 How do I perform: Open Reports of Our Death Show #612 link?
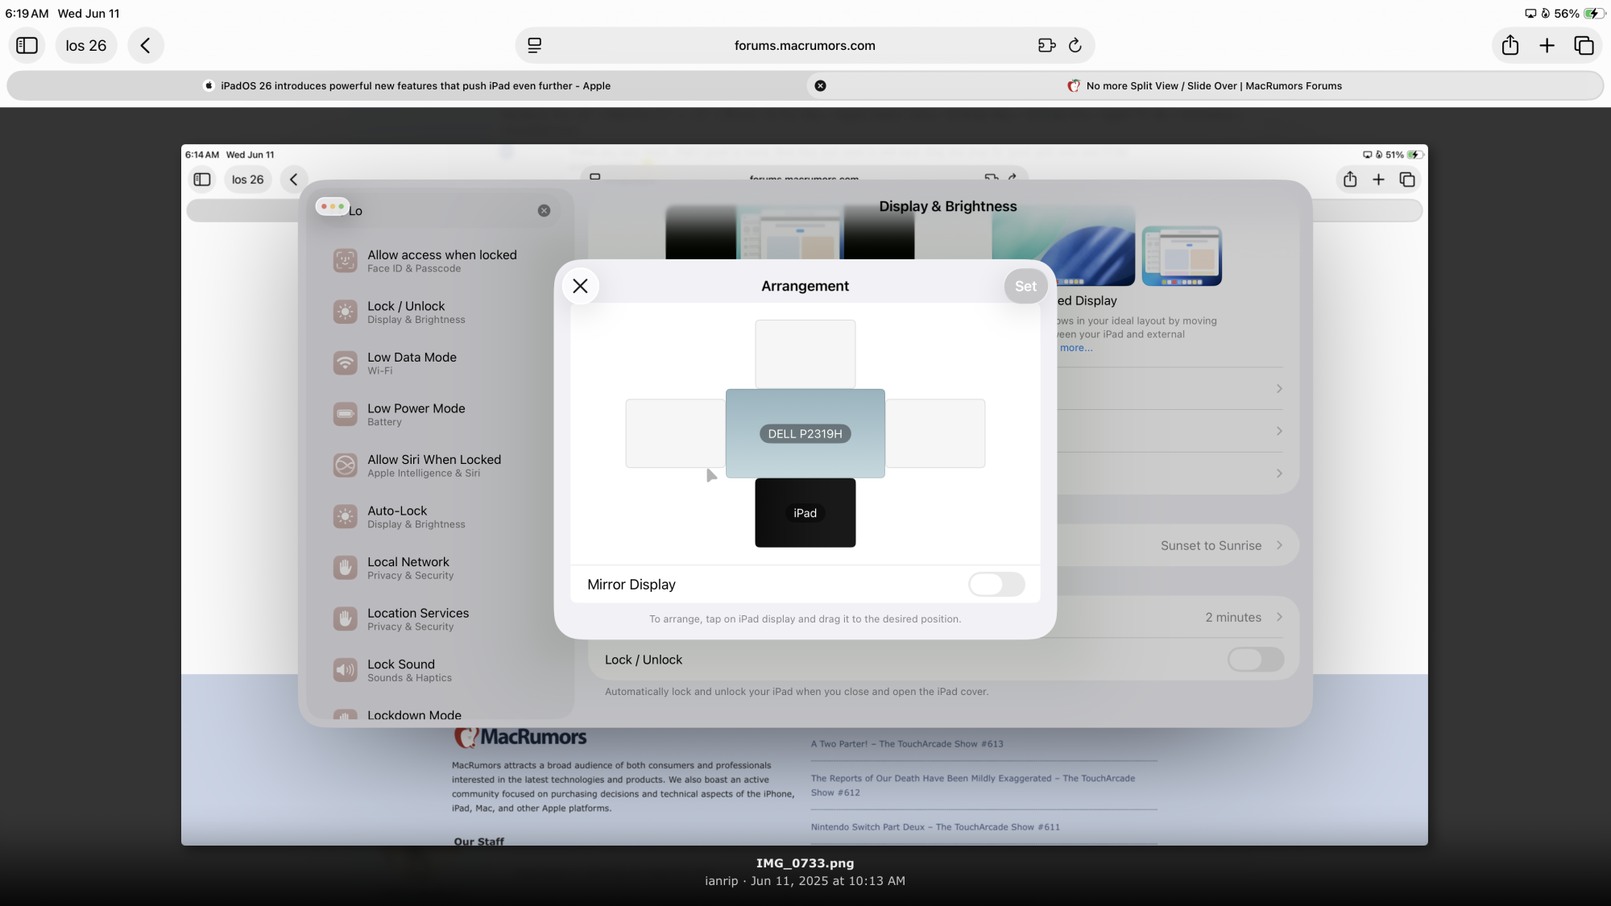click(973, 785)
